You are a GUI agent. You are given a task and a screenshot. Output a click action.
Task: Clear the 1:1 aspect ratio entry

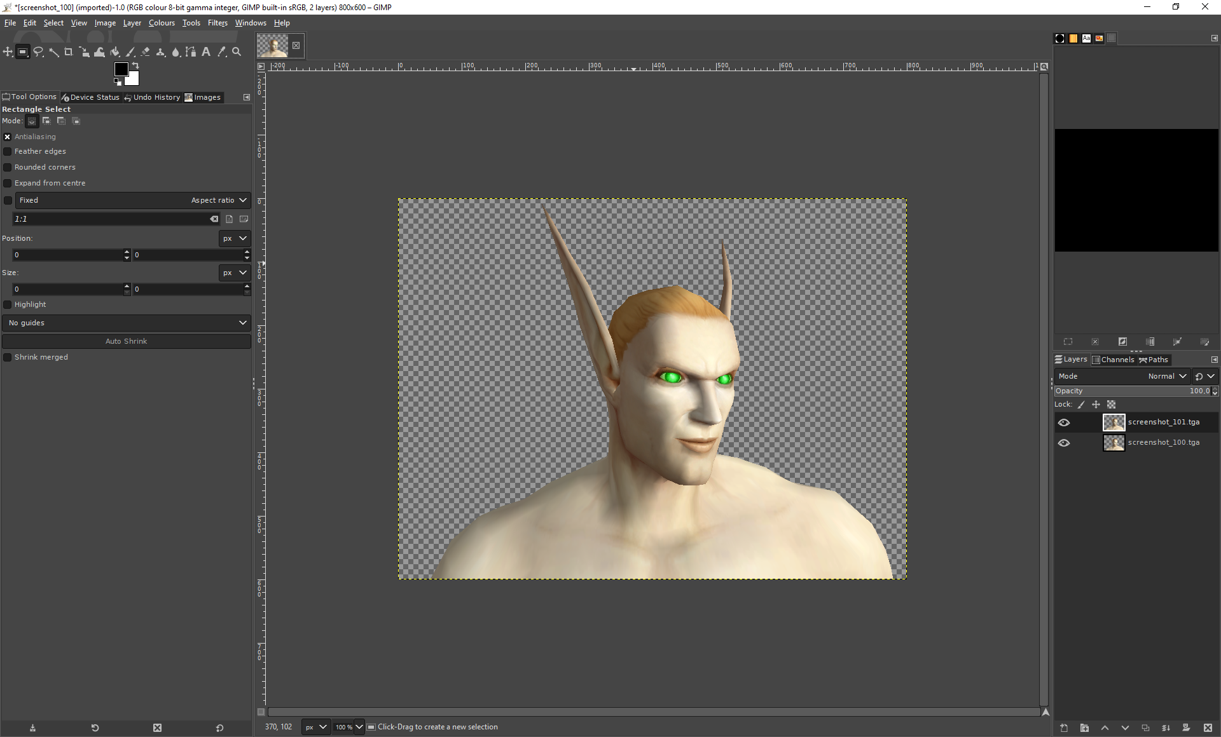(x=214, y=219)
